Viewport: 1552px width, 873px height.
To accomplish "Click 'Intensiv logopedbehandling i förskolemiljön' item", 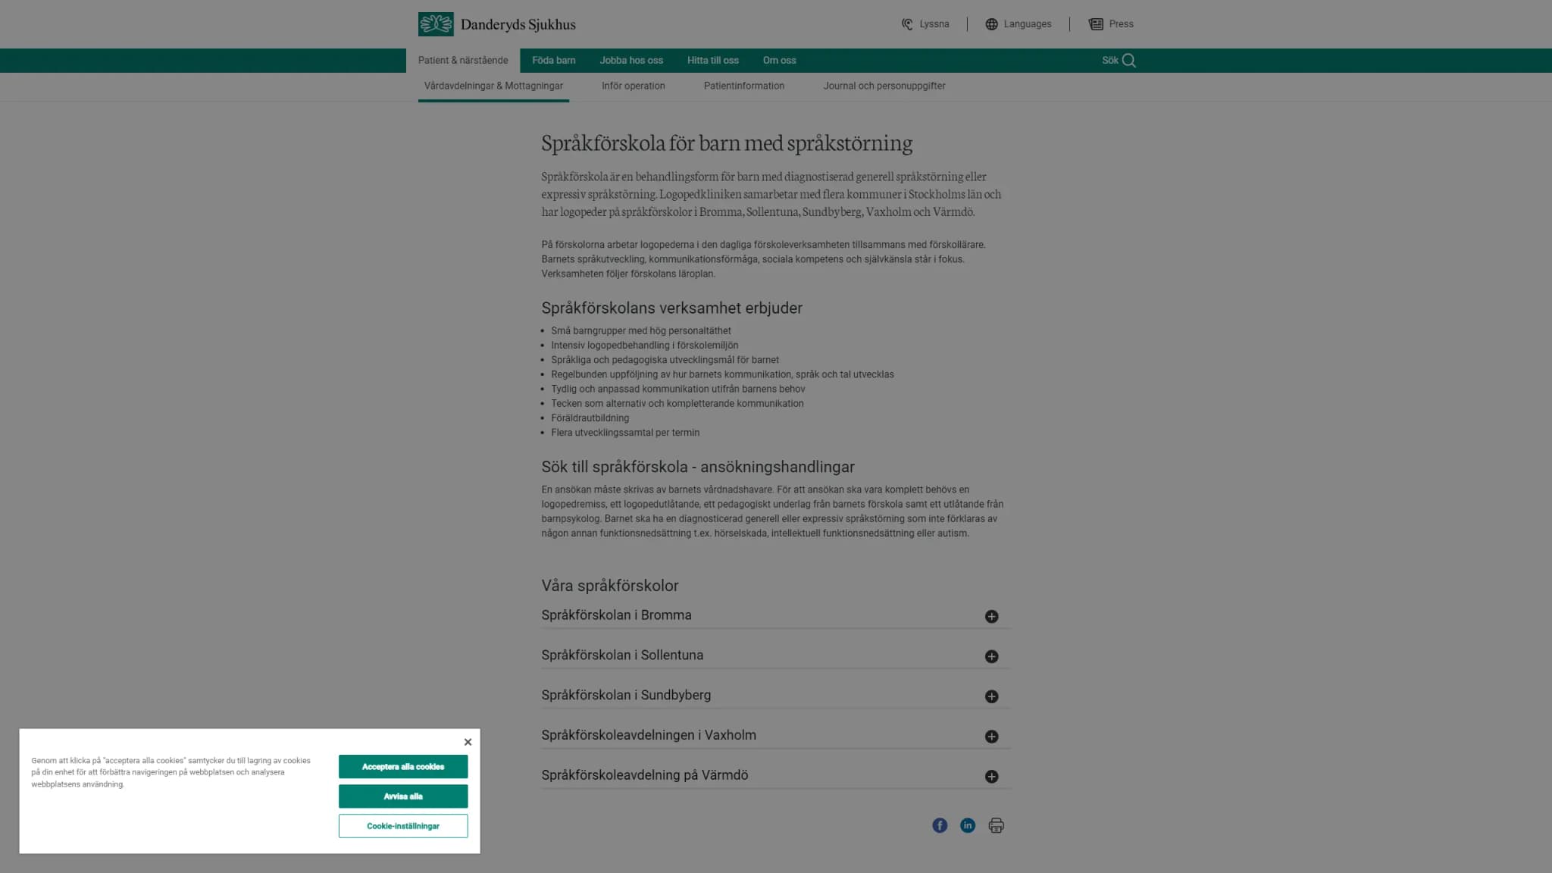I will (x=645, y=346).
